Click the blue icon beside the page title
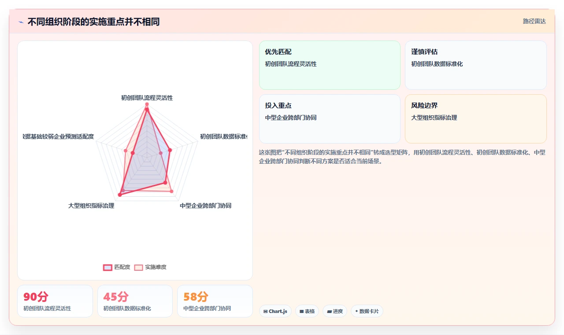Viewport: 564px width, 335px height. tap(21, 22)
